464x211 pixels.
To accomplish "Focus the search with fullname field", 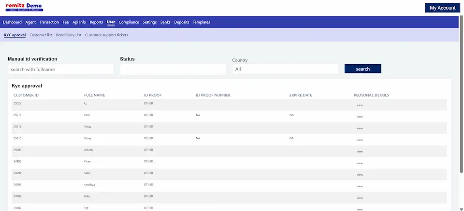I will click(x=61, y=70).
